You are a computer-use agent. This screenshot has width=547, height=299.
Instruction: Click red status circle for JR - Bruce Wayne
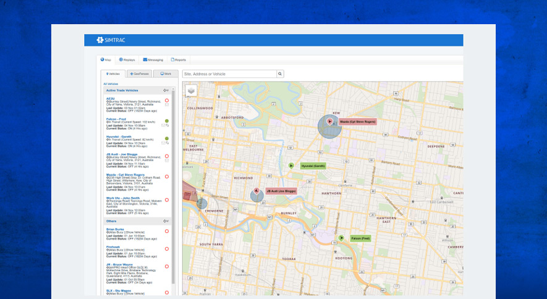point(167,266)
